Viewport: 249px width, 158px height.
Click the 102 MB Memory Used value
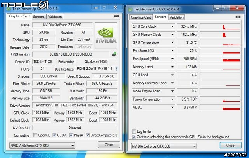pos(188,67)
